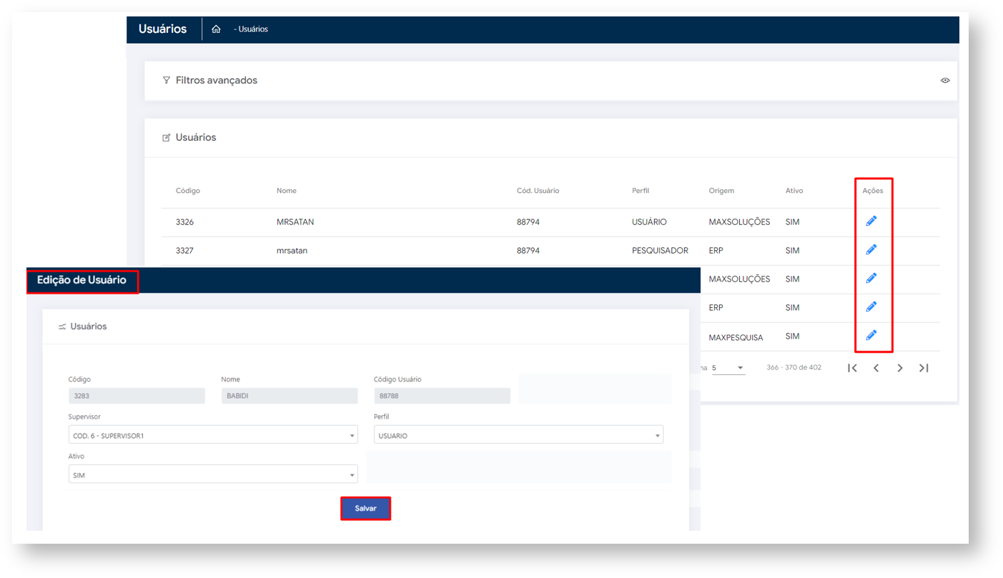Go to next page of users
1003x578 pixels.
(900, 368)
